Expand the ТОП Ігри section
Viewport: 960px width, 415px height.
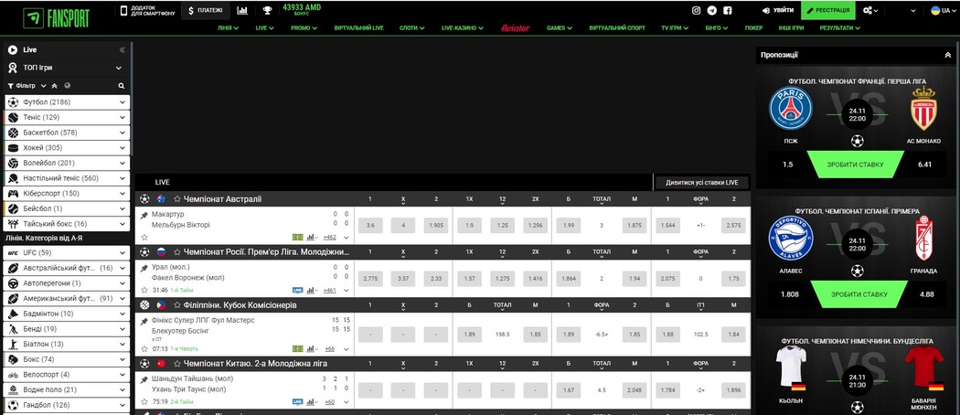(x=119, y=68)
